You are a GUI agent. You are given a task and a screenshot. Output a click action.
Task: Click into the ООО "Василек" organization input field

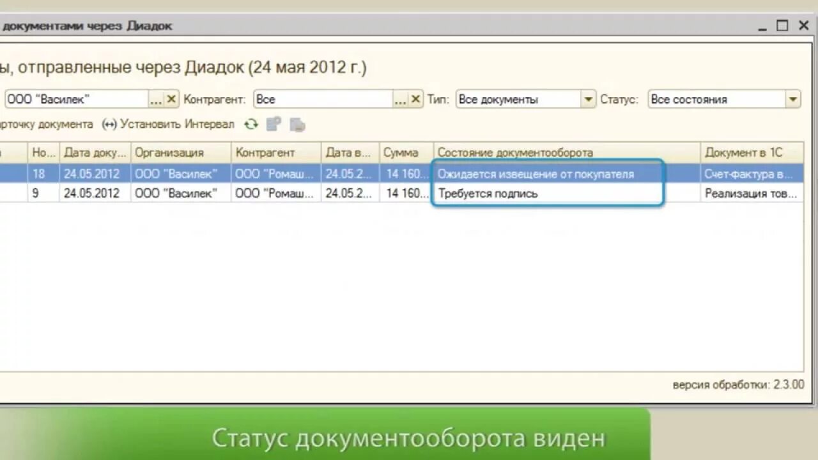pos(77,99)
